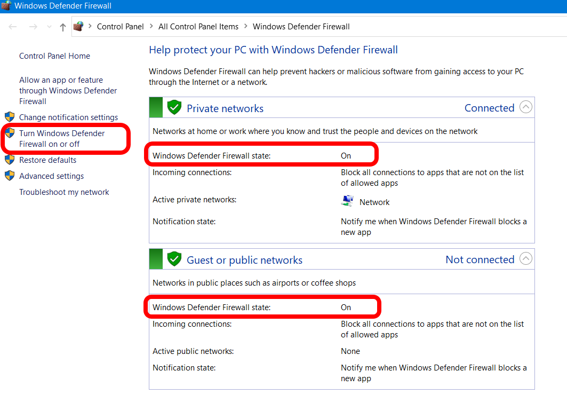Collapse the Guest or public networks section
This screenshot has height=410, width=567.
tap(525, 259)
